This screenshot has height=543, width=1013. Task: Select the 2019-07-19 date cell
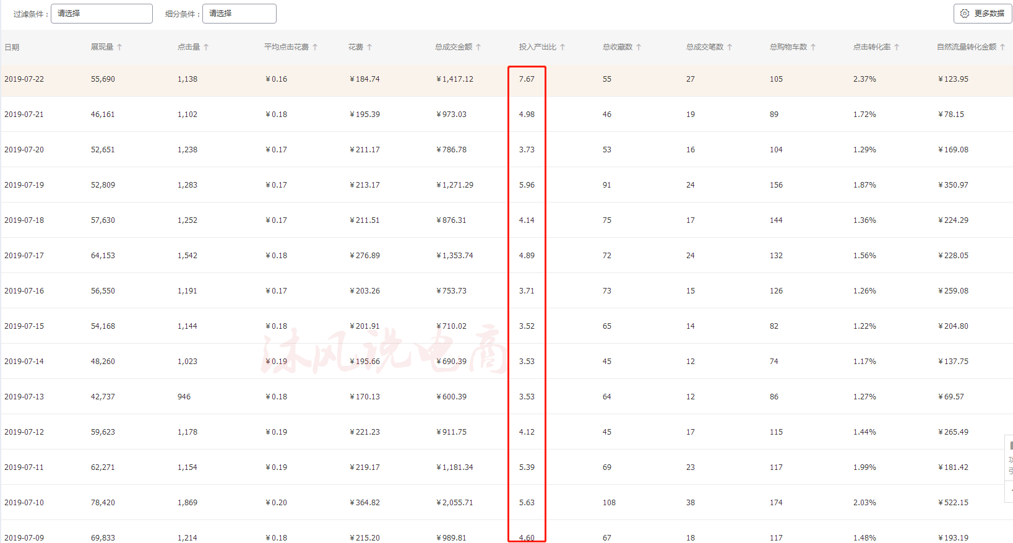24,185
